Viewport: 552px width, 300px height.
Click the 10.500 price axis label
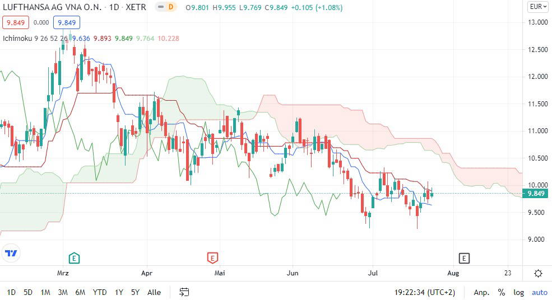(537, 158)
